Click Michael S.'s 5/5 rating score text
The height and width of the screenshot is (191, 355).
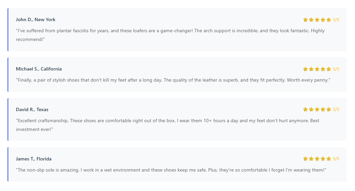[336, 69]
